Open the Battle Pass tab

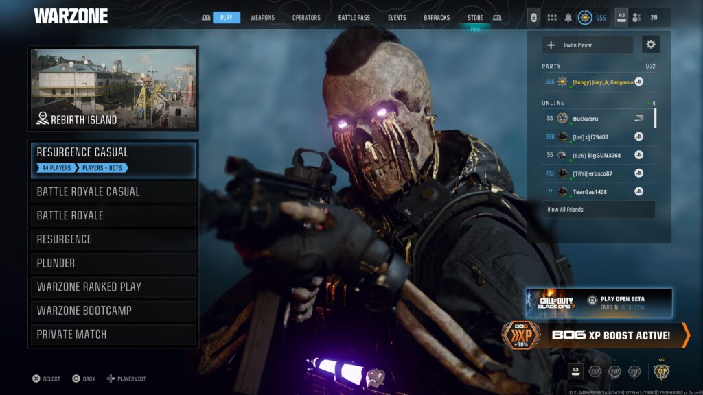[354, 17]
